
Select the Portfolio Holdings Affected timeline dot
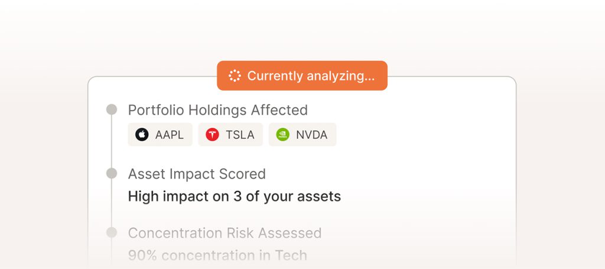(x=111, y=110)
